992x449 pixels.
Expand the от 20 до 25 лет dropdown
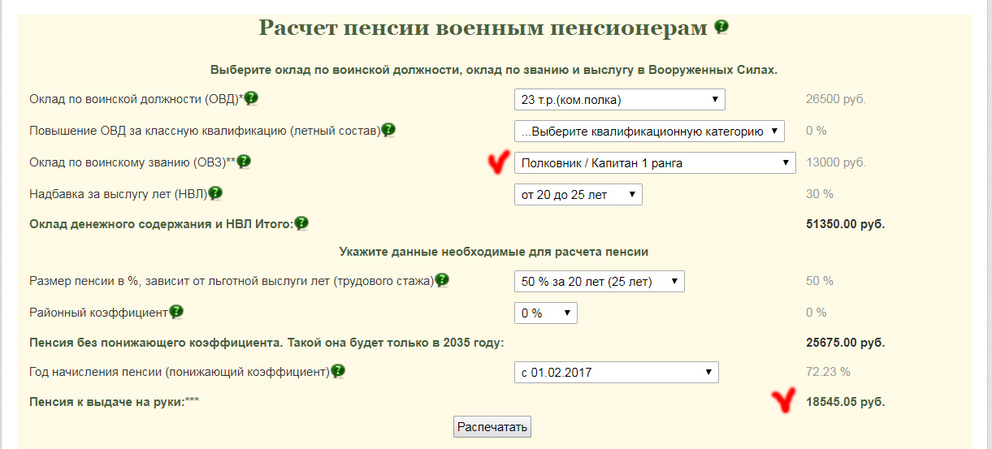(578, 195)
